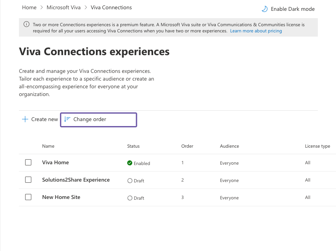336x251 pixels.
Task: Open Solutions2Share Experience entry
Action: point(76,180)
